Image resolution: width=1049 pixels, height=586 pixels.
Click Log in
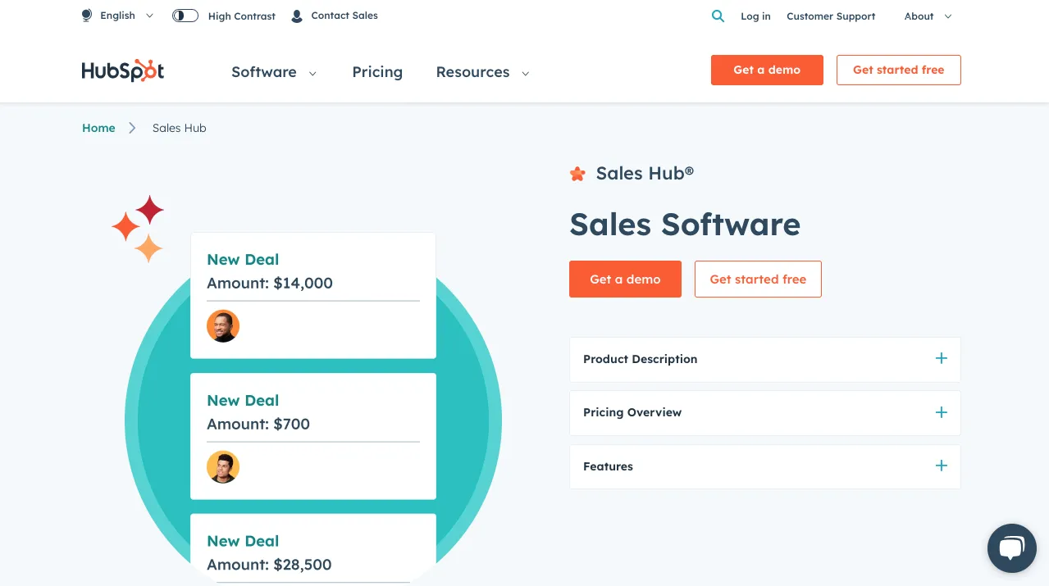click(x=755, y=16)
